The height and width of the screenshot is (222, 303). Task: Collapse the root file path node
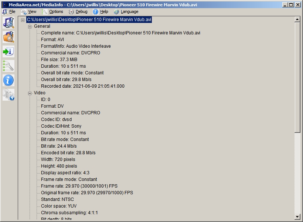pyautogui.click(x=23, y=20)
